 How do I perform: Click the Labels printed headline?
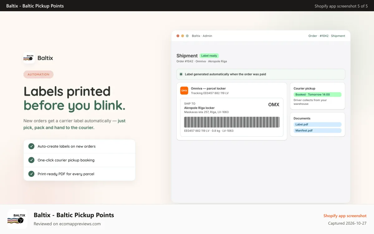click(x=67, y=91)
